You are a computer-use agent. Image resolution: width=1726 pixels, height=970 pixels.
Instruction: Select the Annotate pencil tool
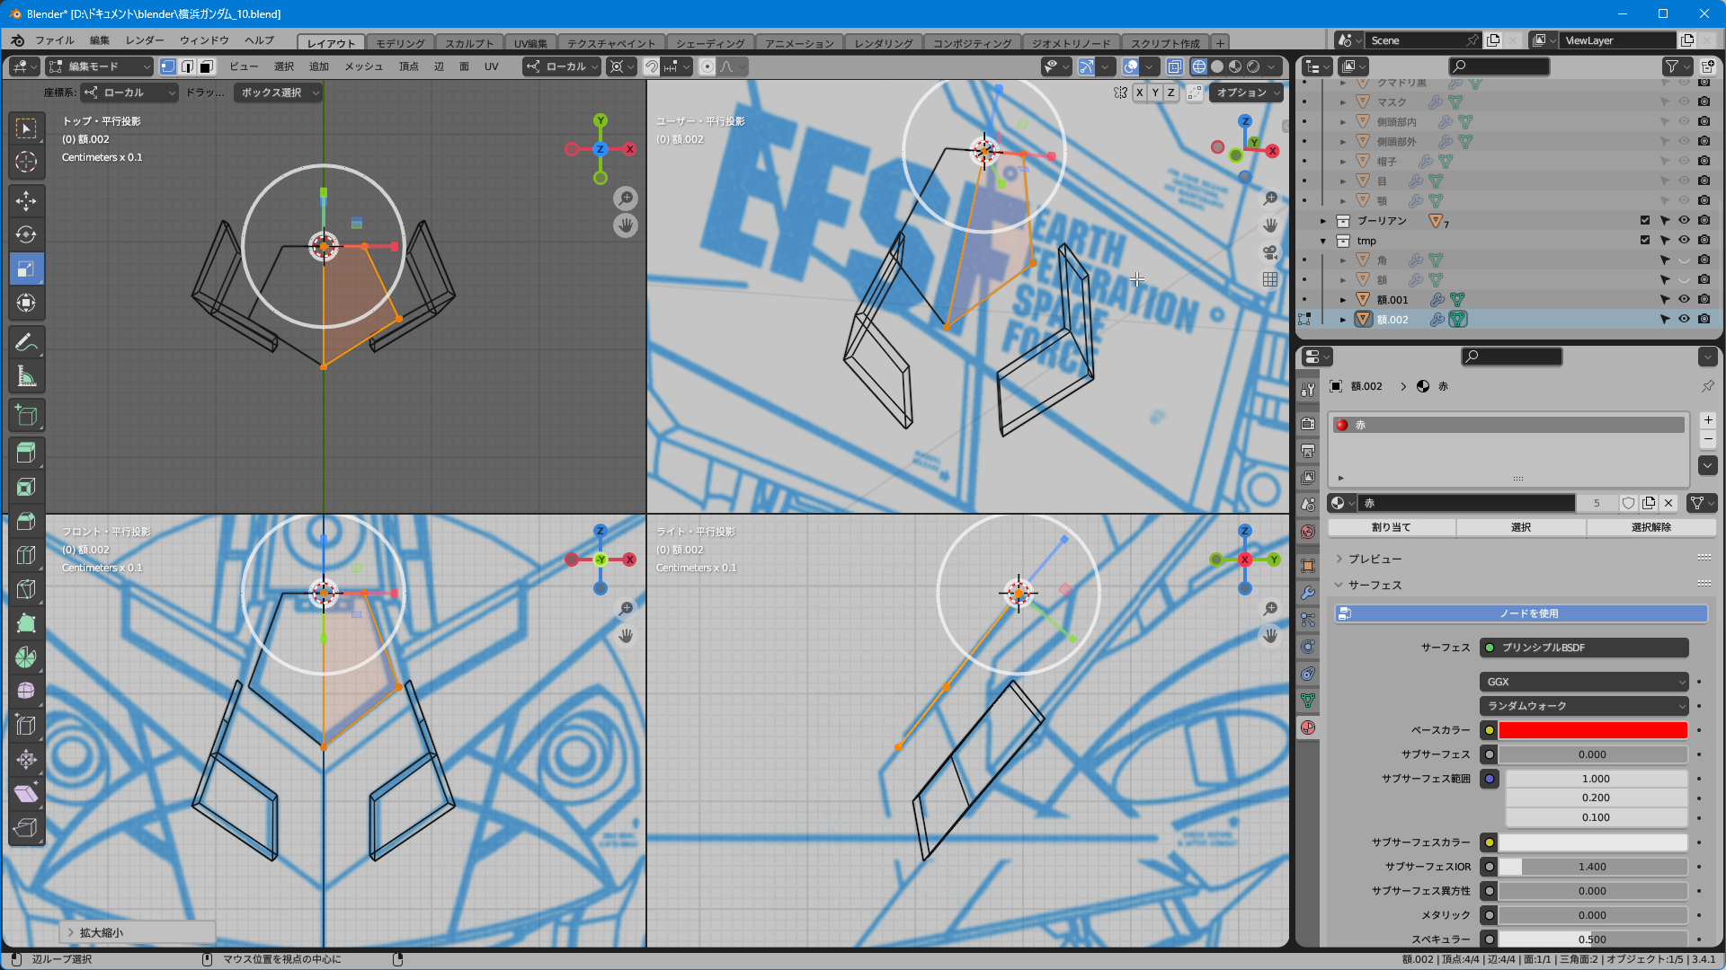(x=26, y=342)
